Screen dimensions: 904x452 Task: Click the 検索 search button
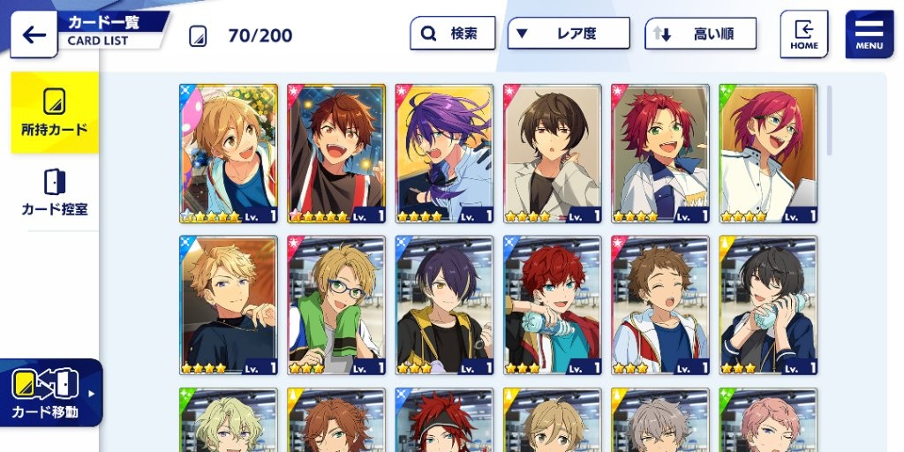click(453, 34)
